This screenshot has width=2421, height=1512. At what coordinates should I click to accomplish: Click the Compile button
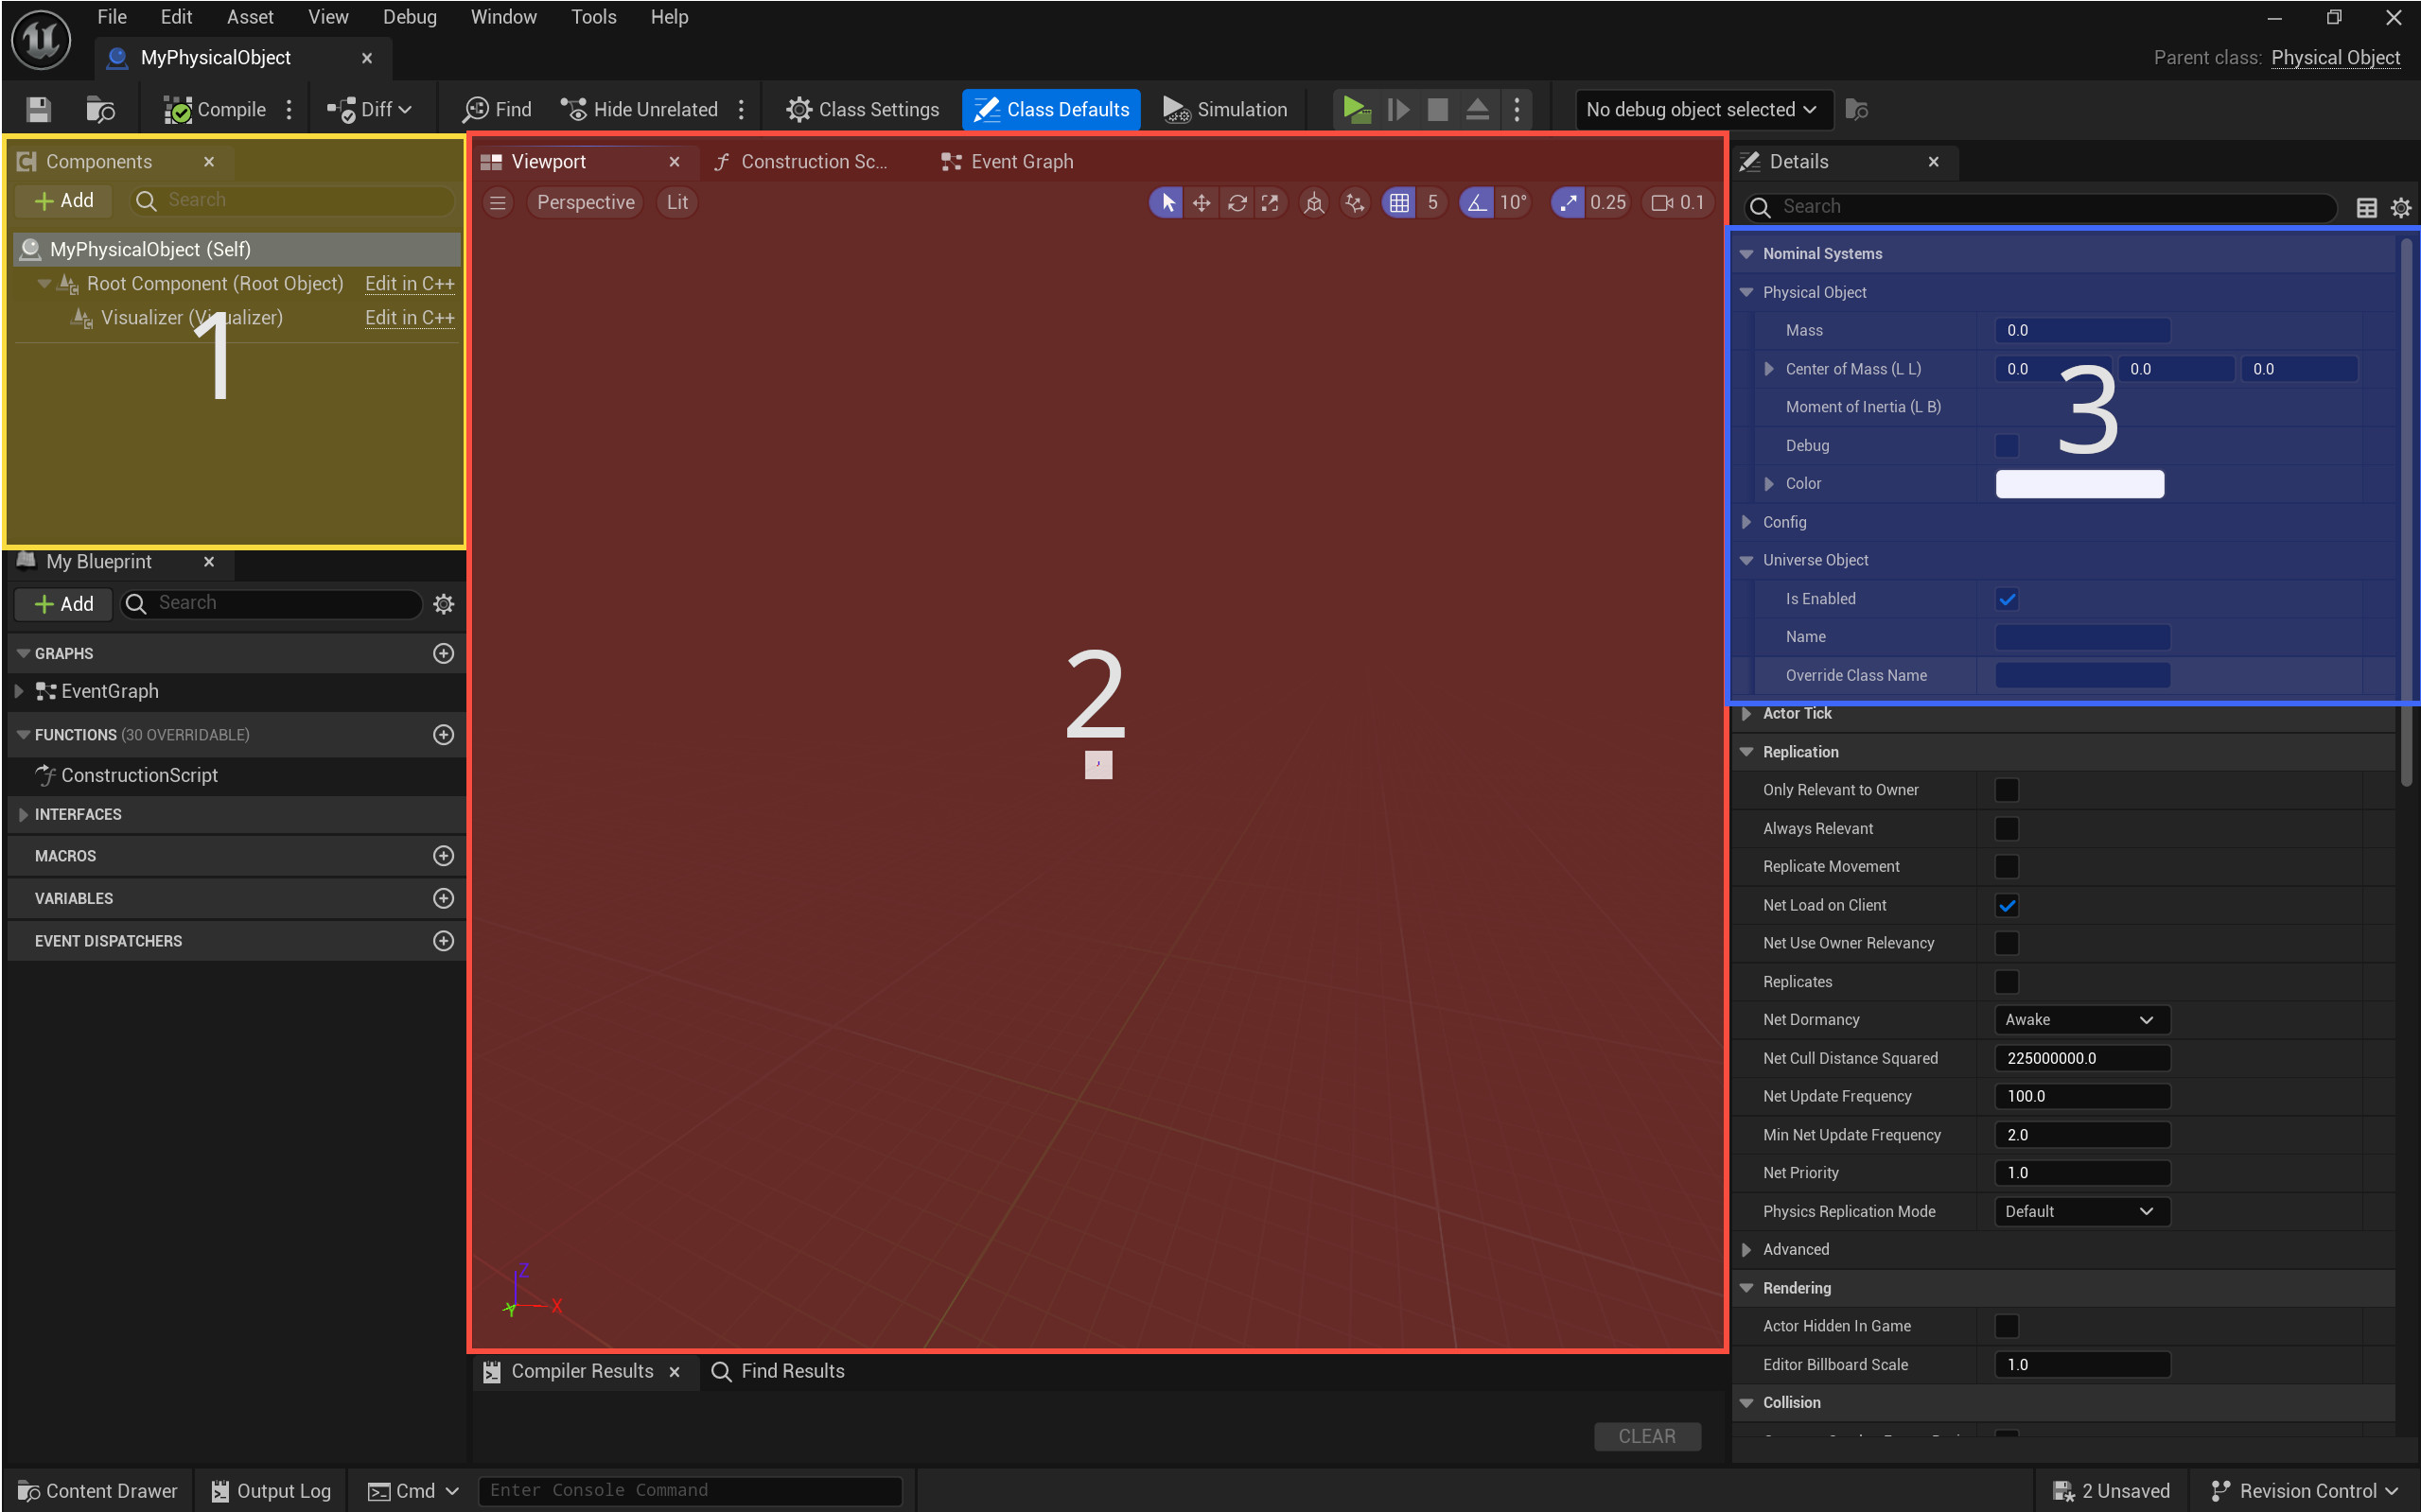point(216,109)
